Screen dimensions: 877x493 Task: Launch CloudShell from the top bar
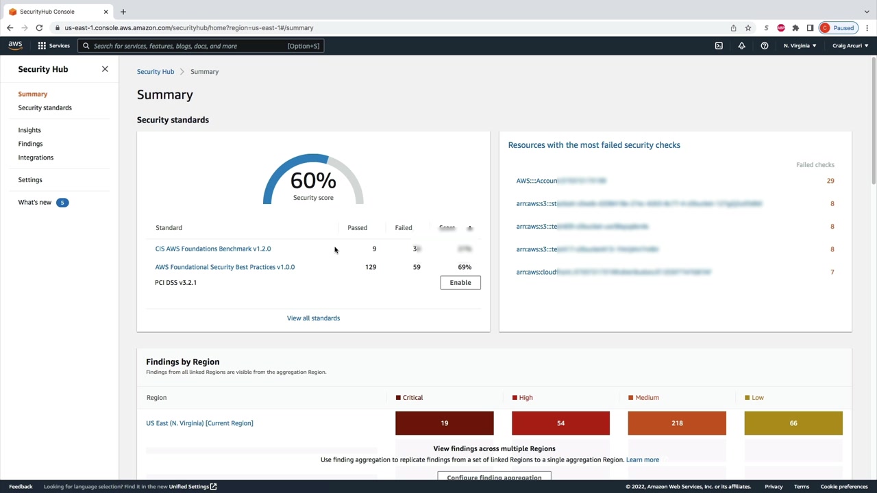[x=719, y=46]
